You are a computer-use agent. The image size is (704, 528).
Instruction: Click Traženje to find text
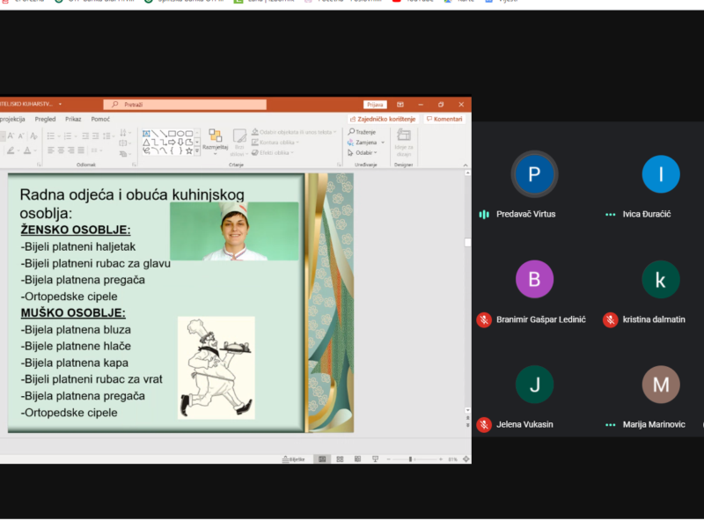point(362,132)
